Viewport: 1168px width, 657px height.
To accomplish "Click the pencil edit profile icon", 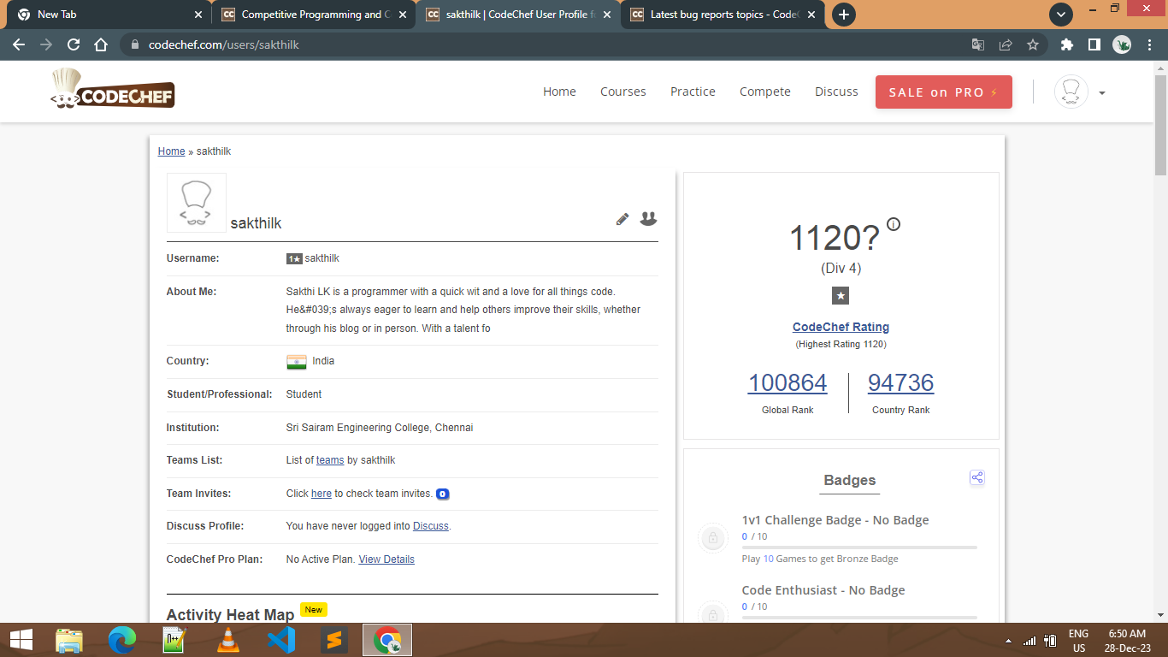I will pos(622,219).
